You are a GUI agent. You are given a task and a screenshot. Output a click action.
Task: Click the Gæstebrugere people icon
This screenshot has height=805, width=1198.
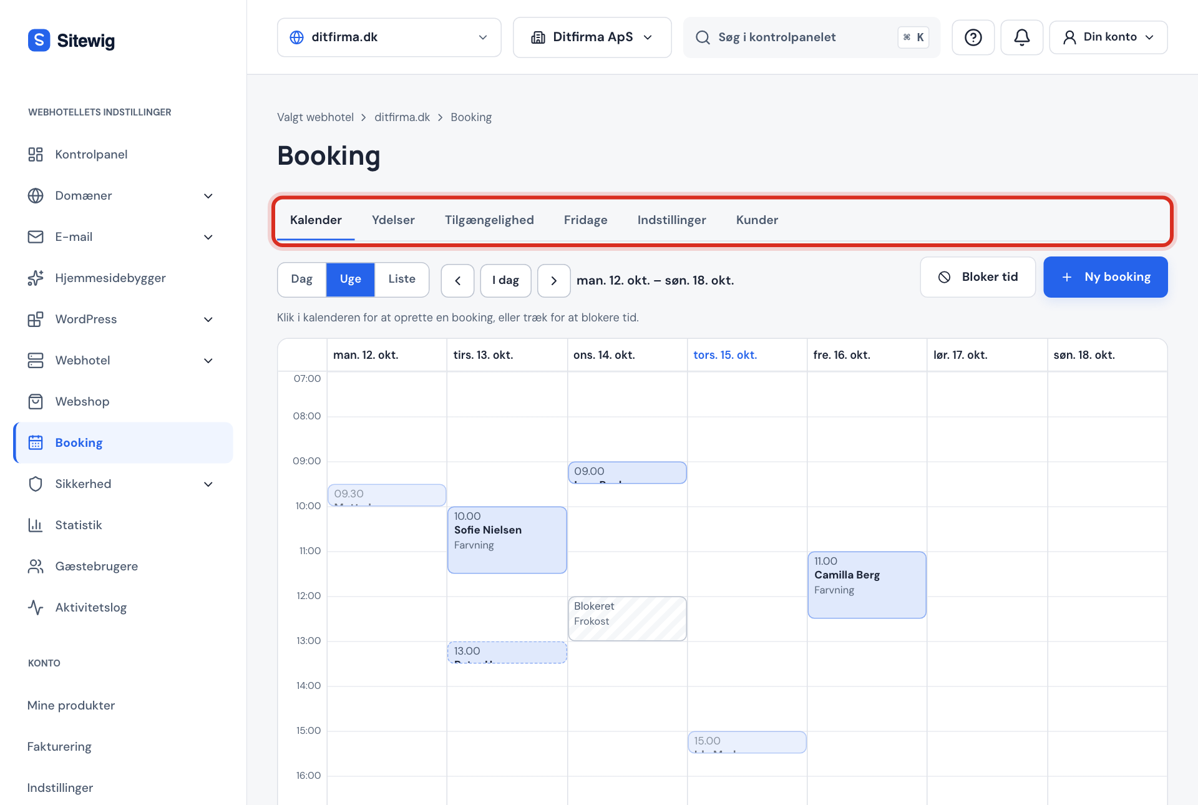click(x=36, y=566)
